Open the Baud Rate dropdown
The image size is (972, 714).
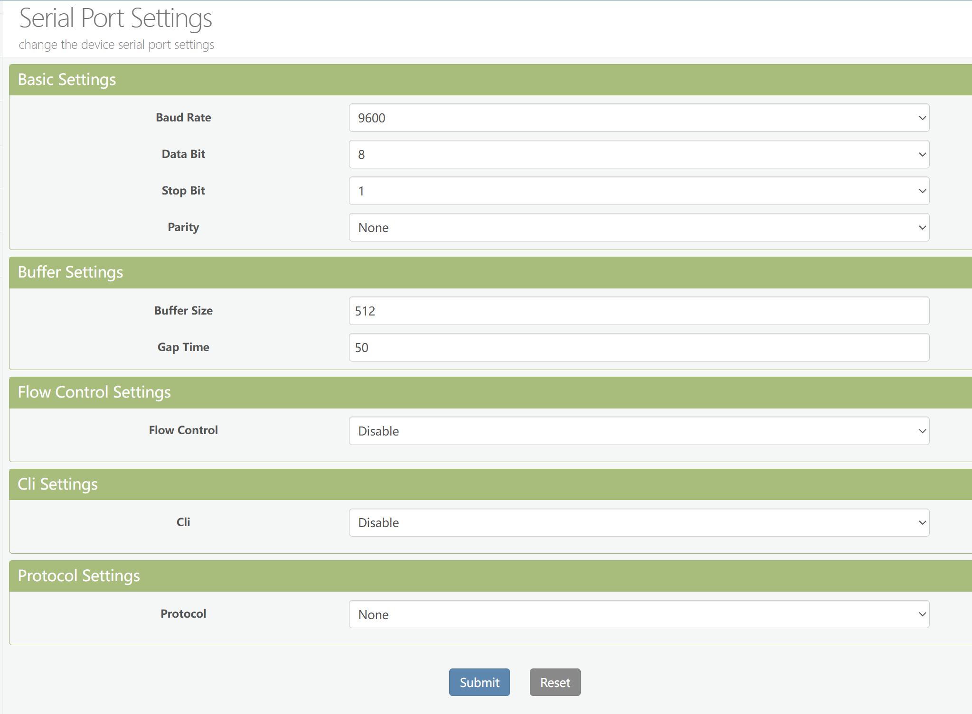(639, 118)
